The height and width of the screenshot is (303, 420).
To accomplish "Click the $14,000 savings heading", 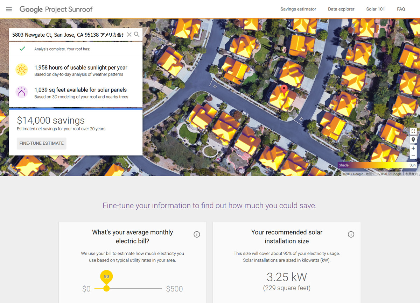I will (x=51, y=121).
